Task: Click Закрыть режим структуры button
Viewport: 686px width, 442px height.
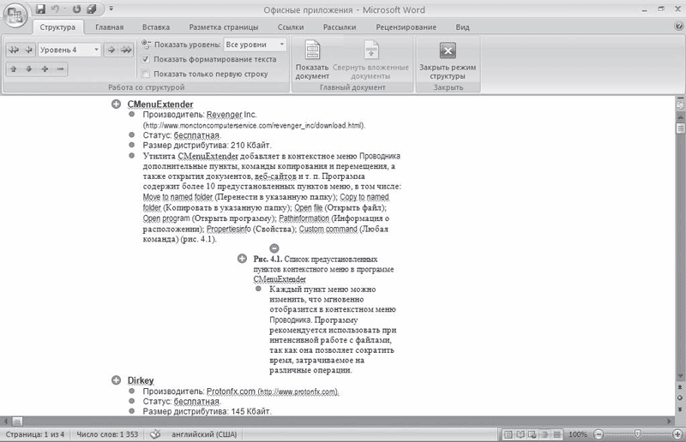Action: point(448,60)
